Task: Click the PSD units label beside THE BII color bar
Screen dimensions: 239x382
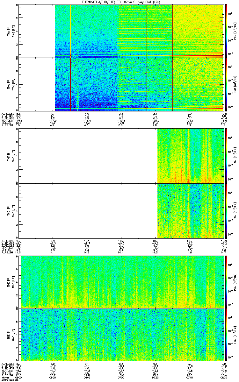Action: point(235,334)
